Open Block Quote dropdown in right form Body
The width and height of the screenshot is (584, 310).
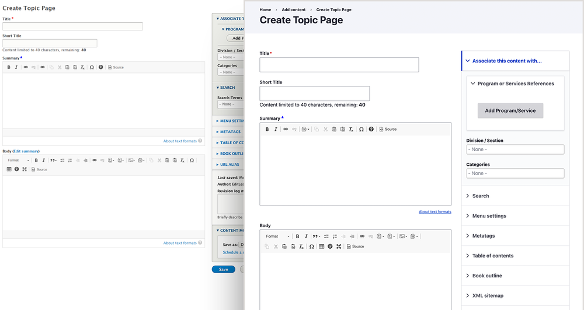[316, 236]
